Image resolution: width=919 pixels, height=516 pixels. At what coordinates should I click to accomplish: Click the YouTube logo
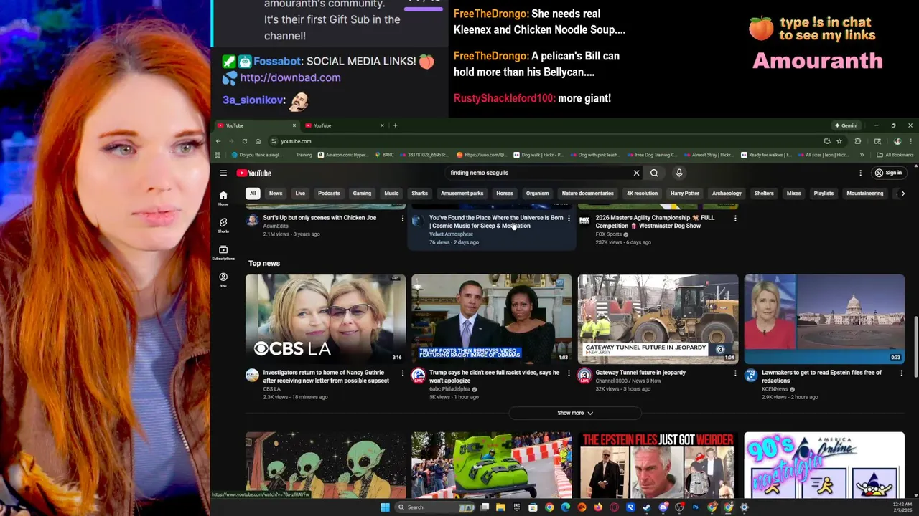pyautogui.click(x=254, y=173)
